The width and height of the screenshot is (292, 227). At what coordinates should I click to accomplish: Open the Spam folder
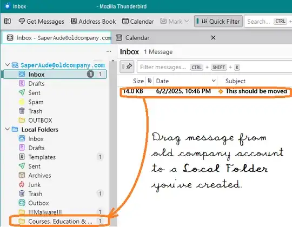pyautogui.click(x=55, y=102)
